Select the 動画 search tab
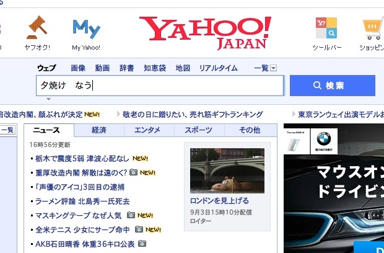The image size is (384, 253). (x=102, y=68)
